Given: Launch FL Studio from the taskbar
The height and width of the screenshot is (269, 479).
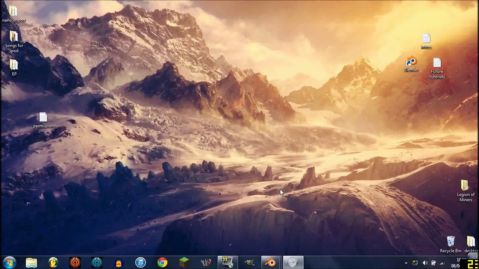Looking at the screenshot, I should [x=53, y=262].
